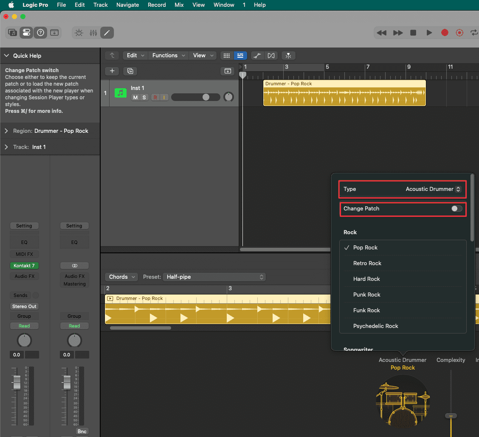Toggle the Change Patch switch

(456, 209)
